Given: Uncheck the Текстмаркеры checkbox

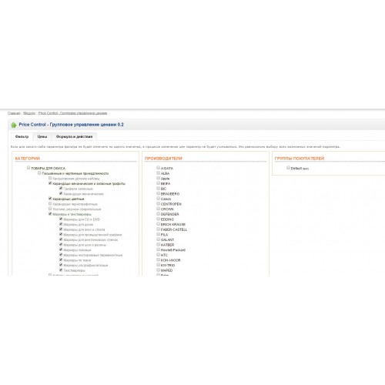Looking at the screenshot, I should pyautogui.click(x=61, y=270).
